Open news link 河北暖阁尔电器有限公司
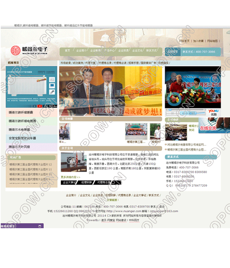The width and height of the screenshot is (230, 268). pyautogui.click(x=187, y=145)
